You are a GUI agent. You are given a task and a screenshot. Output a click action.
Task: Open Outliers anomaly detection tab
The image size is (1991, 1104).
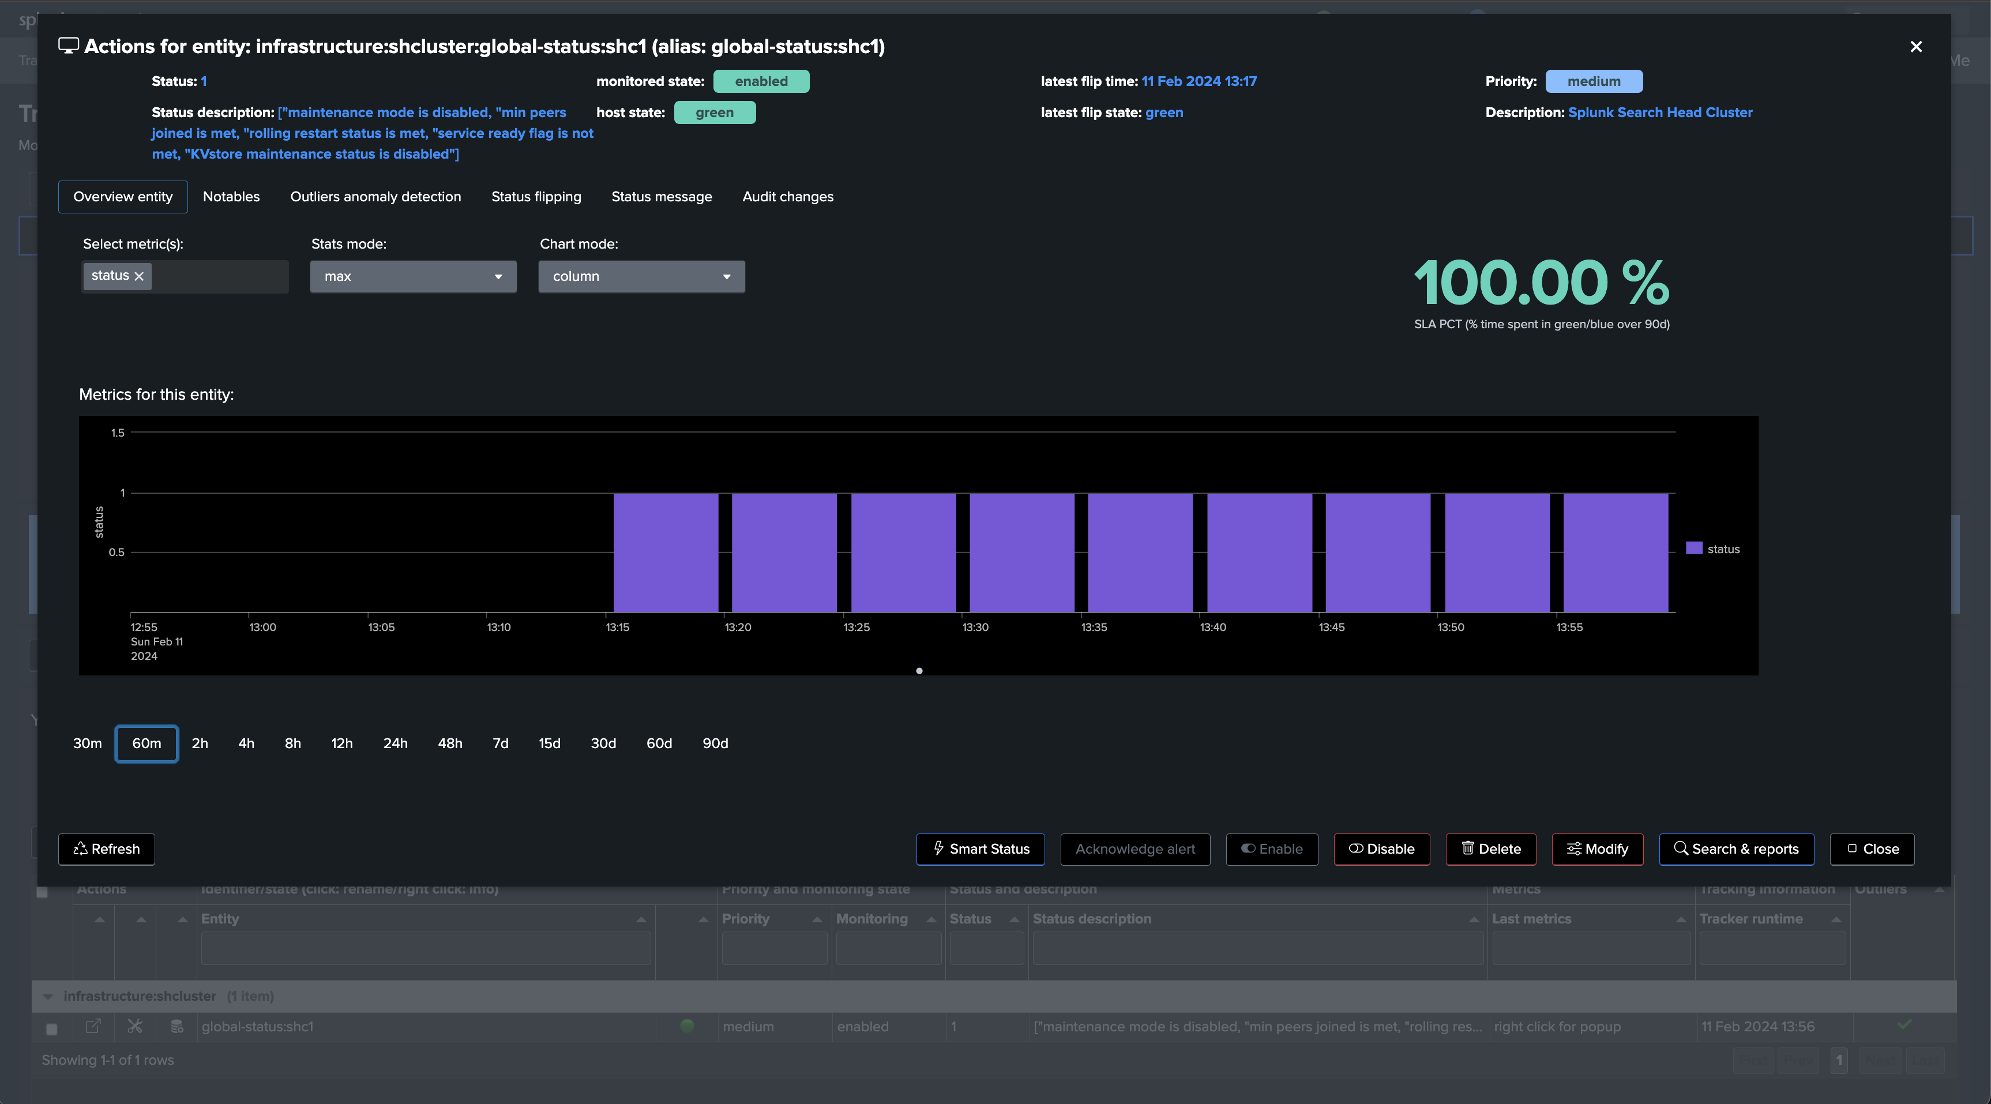375,196
